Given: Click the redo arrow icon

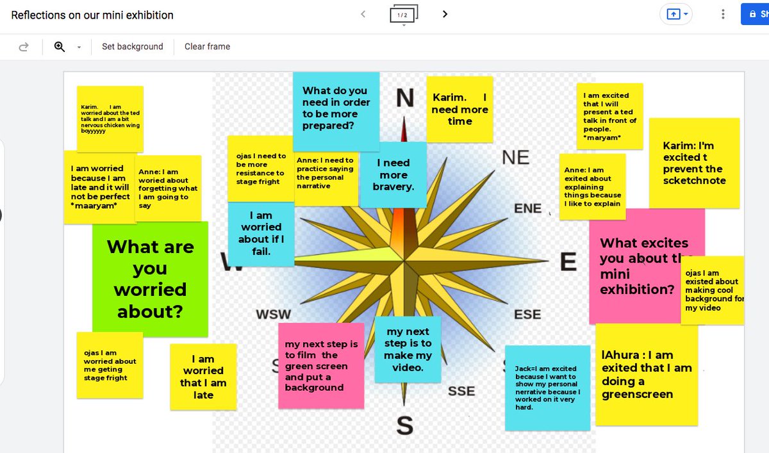Looking at the screenshot, I should [24, 47].
